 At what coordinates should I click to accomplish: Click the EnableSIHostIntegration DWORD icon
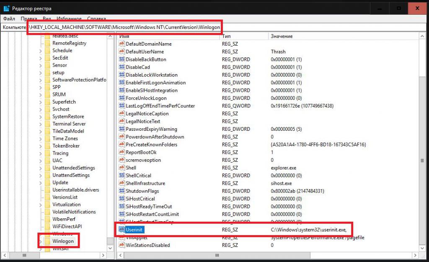point(122,90)
